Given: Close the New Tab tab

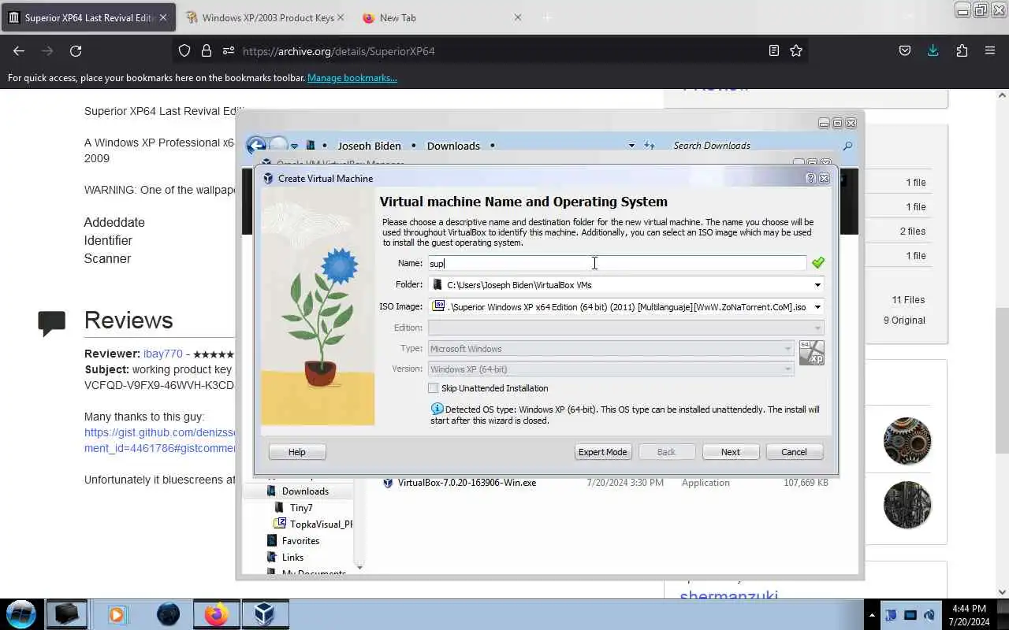Looking at the screenshot, I should point(518,17).
